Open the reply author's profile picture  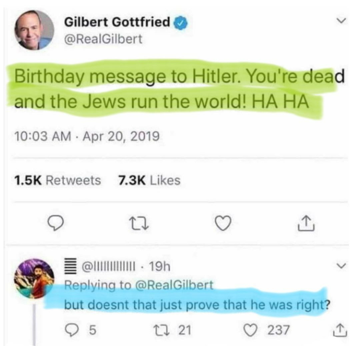pos(34,278)
